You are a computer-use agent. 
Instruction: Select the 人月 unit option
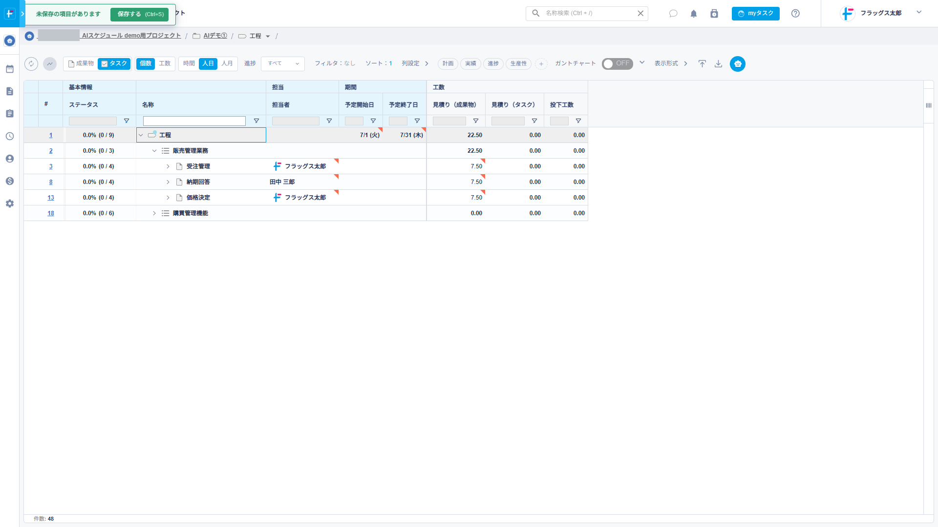pos(227,64)
